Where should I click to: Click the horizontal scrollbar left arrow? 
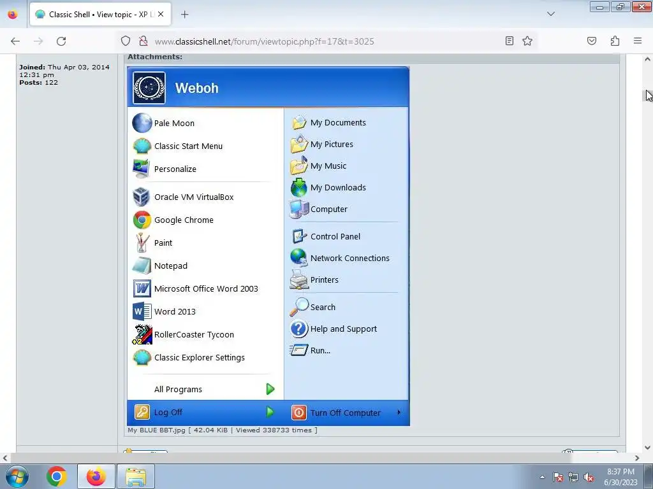[5, 458]
